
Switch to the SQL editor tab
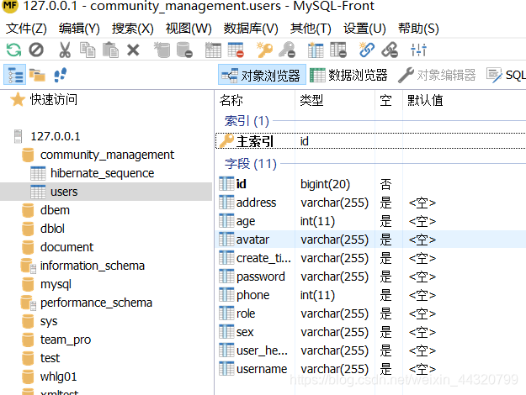[506, 75]
